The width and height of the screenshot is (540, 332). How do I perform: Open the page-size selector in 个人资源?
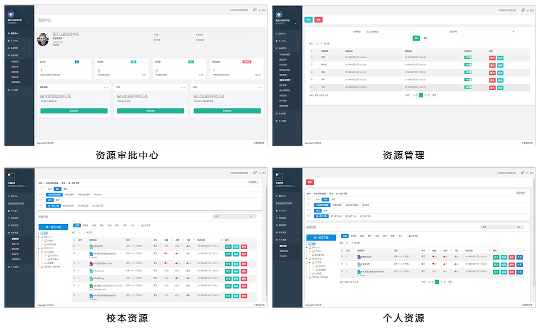(349, 243)
